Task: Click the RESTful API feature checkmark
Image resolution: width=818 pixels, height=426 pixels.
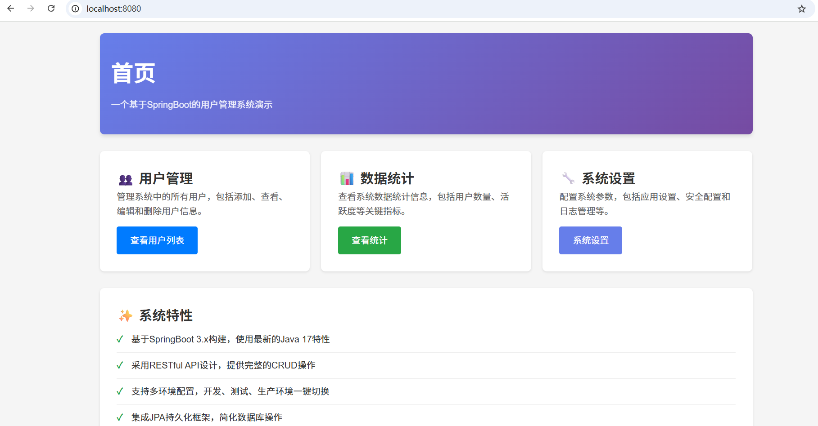Action: pyautogui.click(x=119, y=365)
